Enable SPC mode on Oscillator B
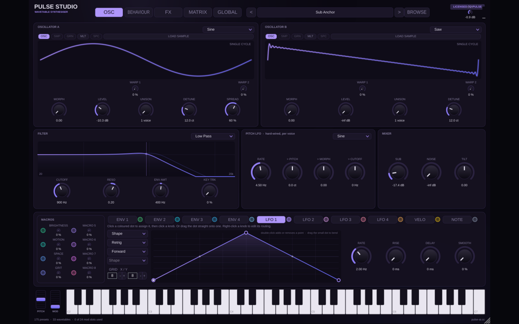Viewport: 519px width, 324px height. (323, 37)
